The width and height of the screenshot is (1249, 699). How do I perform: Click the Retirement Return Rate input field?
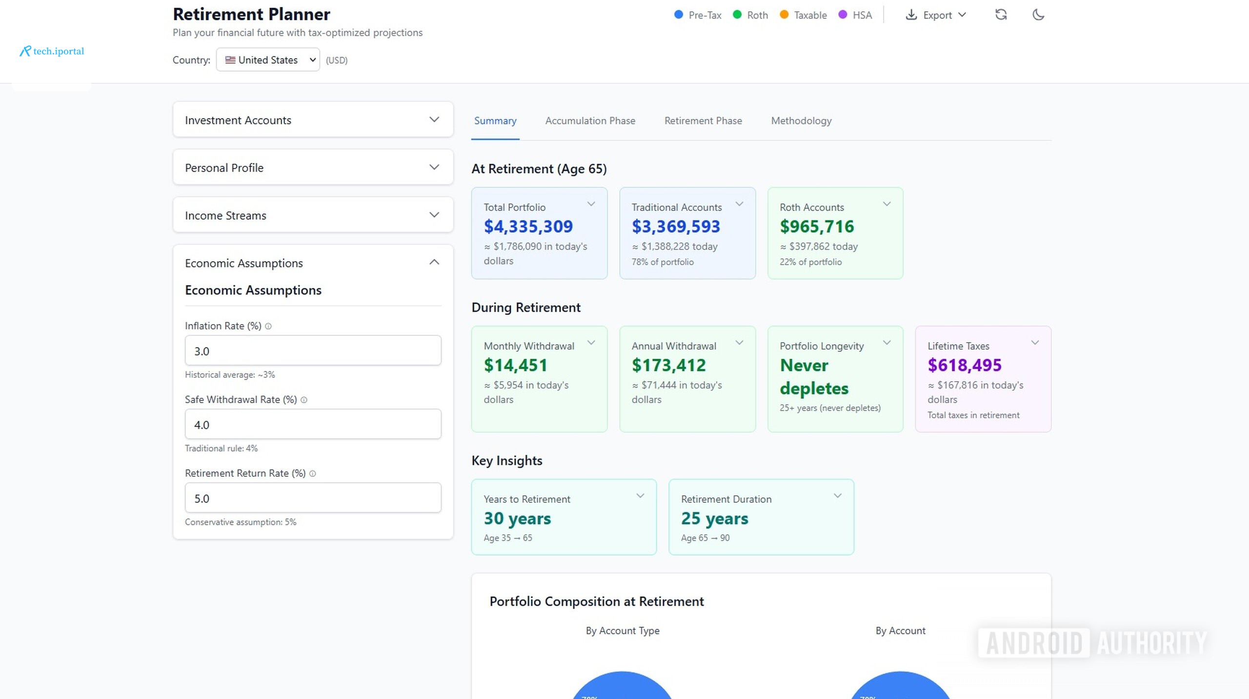313,498
